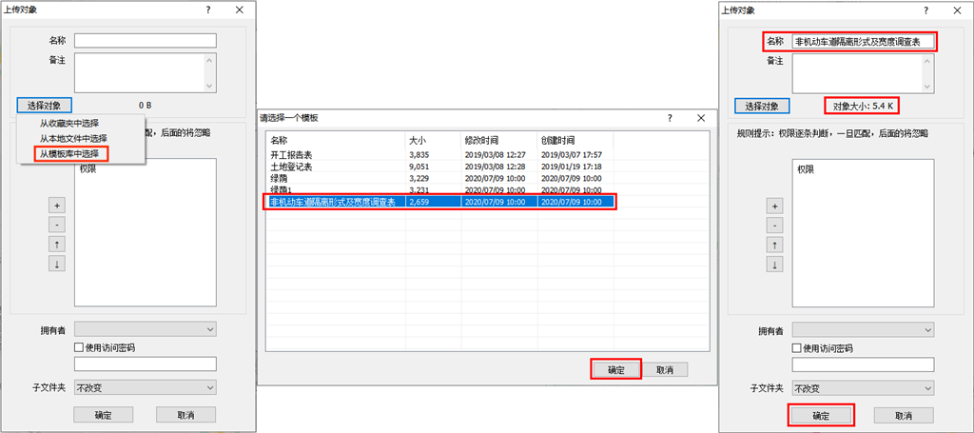Enable 使用访问密码 in the 0 B upload dialog
The image size is (974, 433).
(80, 347)
